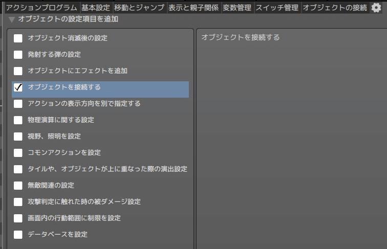Check the 視野、照明を設定 box
Screen dimensions: 387x249
click(18, 137)
